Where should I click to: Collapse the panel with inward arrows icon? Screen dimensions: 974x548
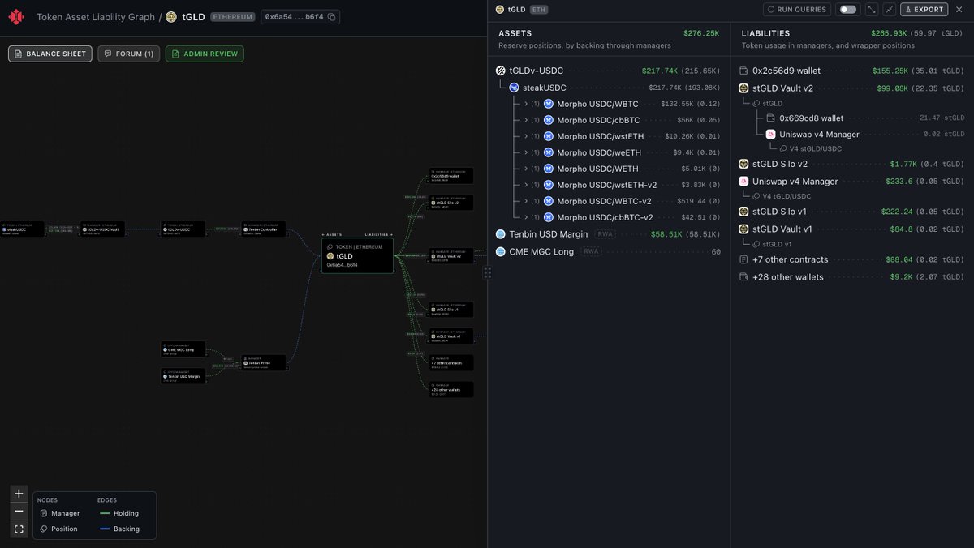click(x=890, y=10)
